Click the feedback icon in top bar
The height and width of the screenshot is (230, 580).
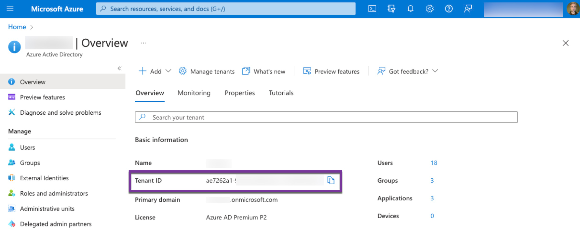click(468, 9)
